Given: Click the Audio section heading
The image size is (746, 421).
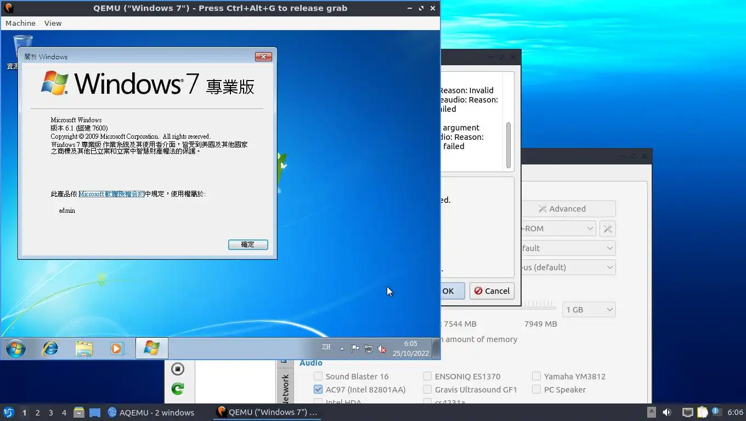Looking at the screenshot, I should [x=311, y=363].
